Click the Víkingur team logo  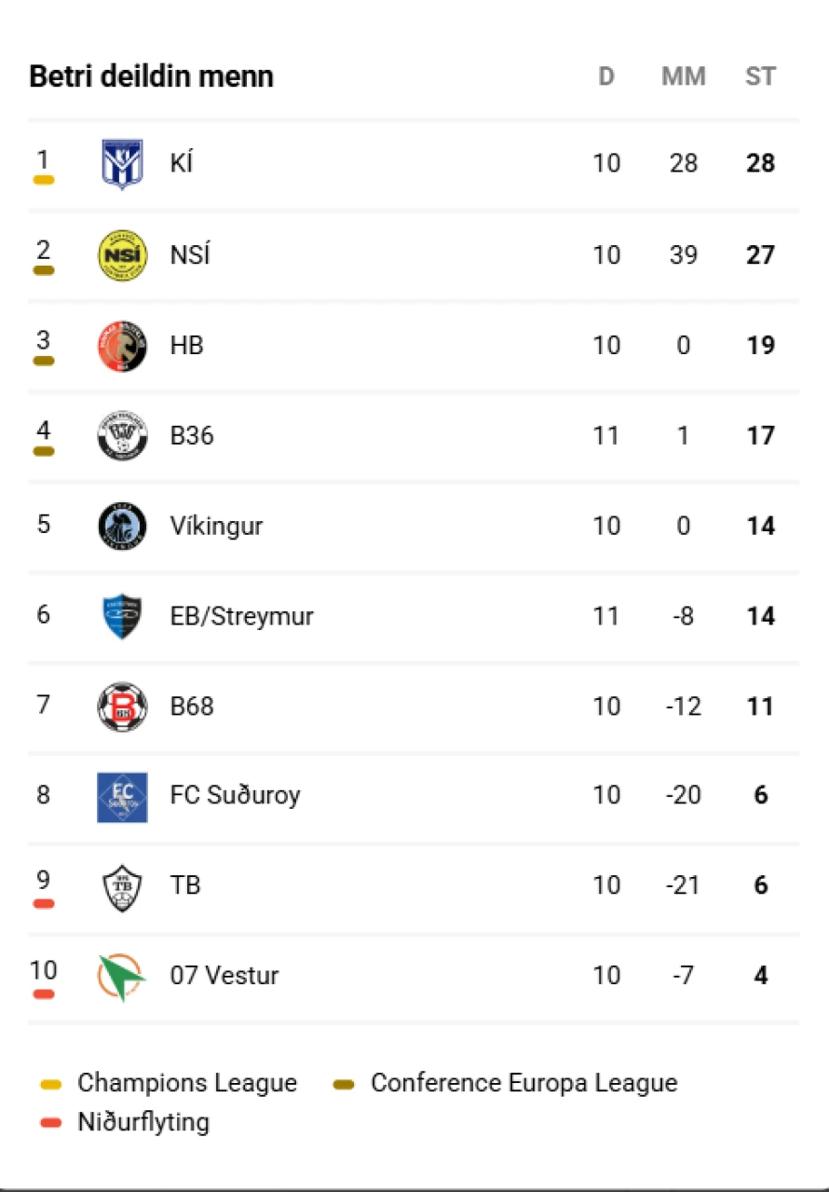[x=122, y=527]
